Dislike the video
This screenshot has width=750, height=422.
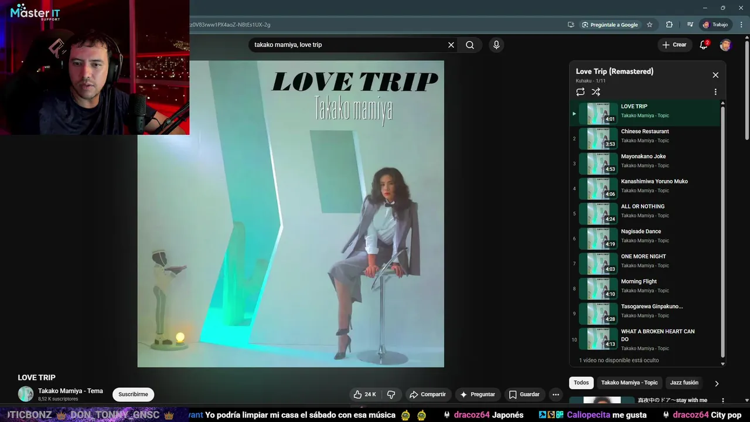click(391, 394)
